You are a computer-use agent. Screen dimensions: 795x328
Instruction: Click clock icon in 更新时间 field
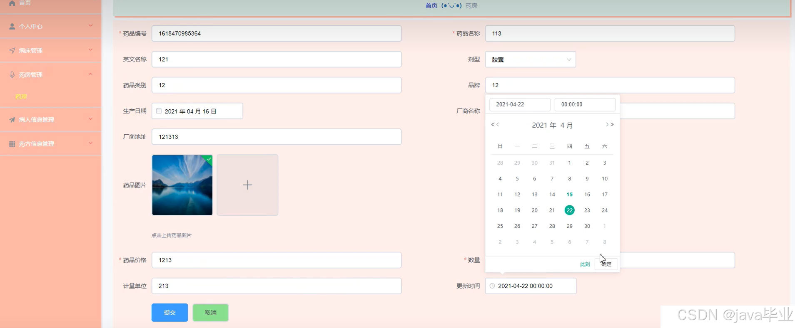tap(492, 286)
